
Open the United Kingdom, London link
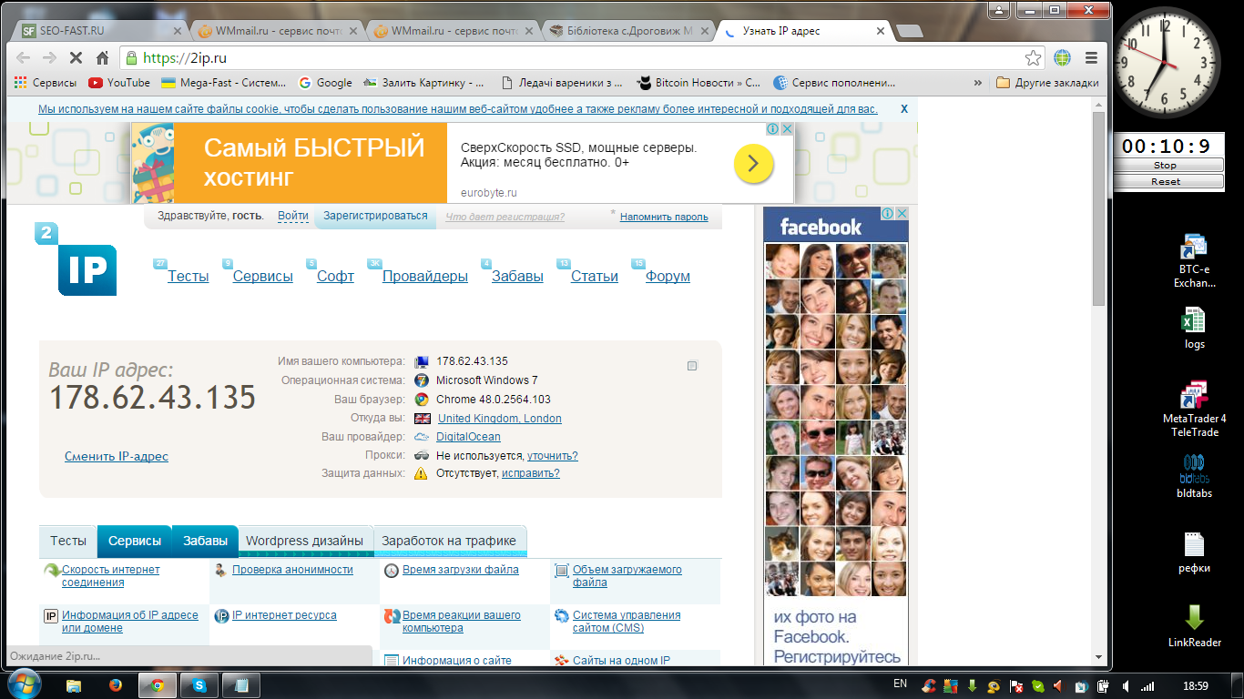pyautogui.click(x=500, y=419)
